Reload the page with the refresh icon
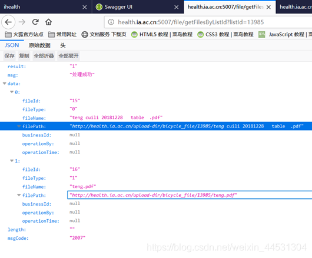 [35, 22]
